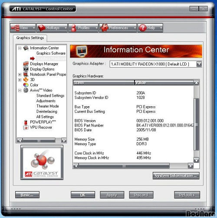Click the BIOS Version value 009.012.001.000

pos(150,120)
